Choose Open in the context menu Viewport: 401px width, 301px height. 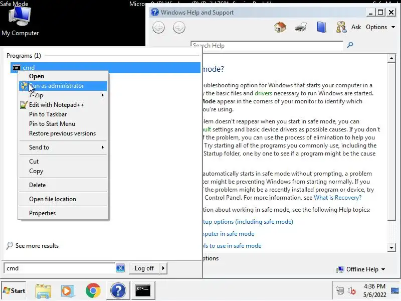click(x=63, y=76)
